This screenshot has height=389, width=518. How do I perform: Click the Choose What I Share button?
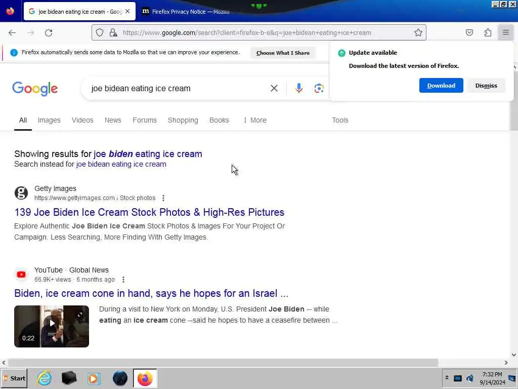283,53
